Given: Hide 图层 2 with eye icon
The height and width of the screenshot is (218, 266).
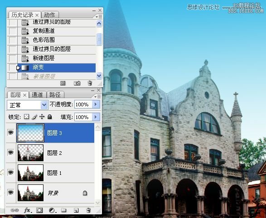Looking at the screenshot, I should (11, 152).
